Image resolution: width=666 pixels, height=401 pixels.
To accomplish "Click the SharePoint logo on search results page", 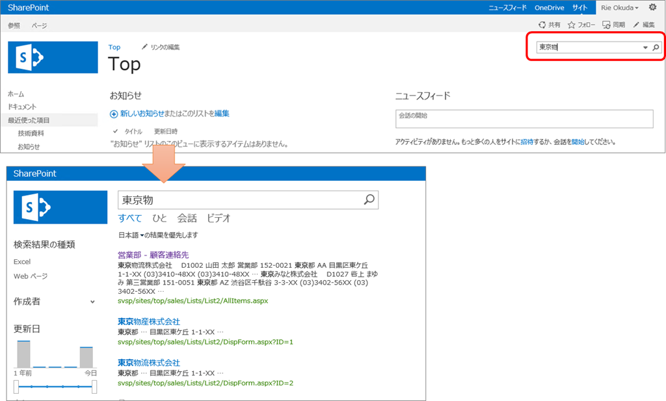I will 60,207.
